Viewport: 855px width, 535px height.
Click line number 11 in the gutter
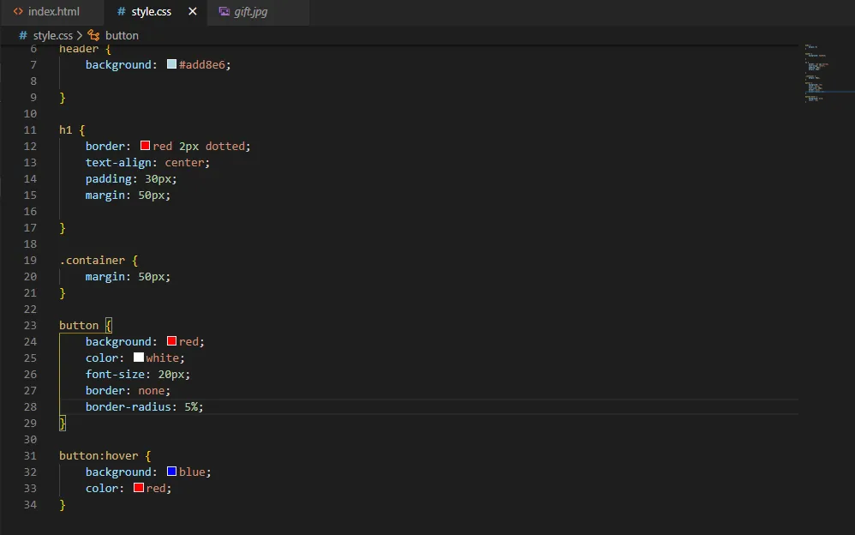30,130
